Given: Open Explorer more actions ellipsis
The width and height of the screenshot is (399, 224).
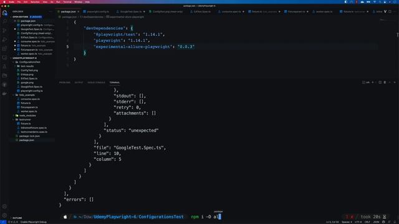Looking at the screenshot, I should pyautogui.click(x=50, y=11).
